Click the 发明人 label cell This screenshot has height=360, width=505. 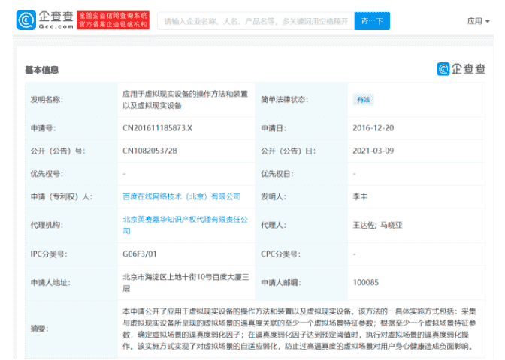coord(301,196)
